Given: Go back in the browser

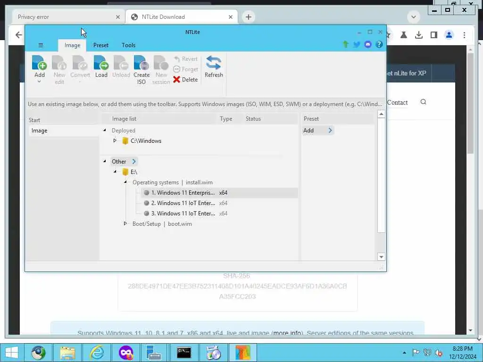Looking at the screenshot, I should point(19,35).
